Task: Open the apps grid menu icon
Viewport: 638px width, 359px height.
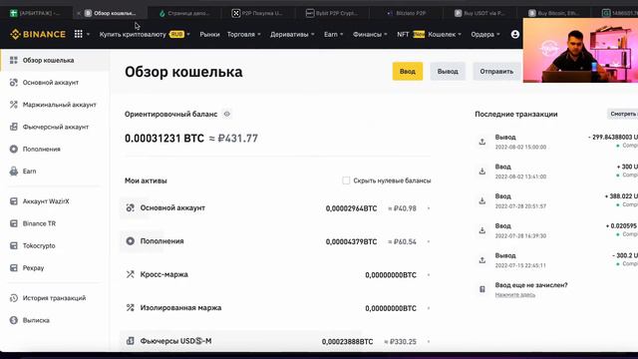Action: click(79, 34)
